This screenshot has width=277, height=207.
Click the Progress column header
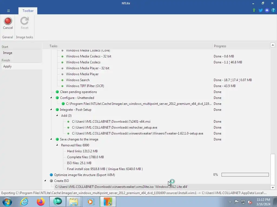220,46
